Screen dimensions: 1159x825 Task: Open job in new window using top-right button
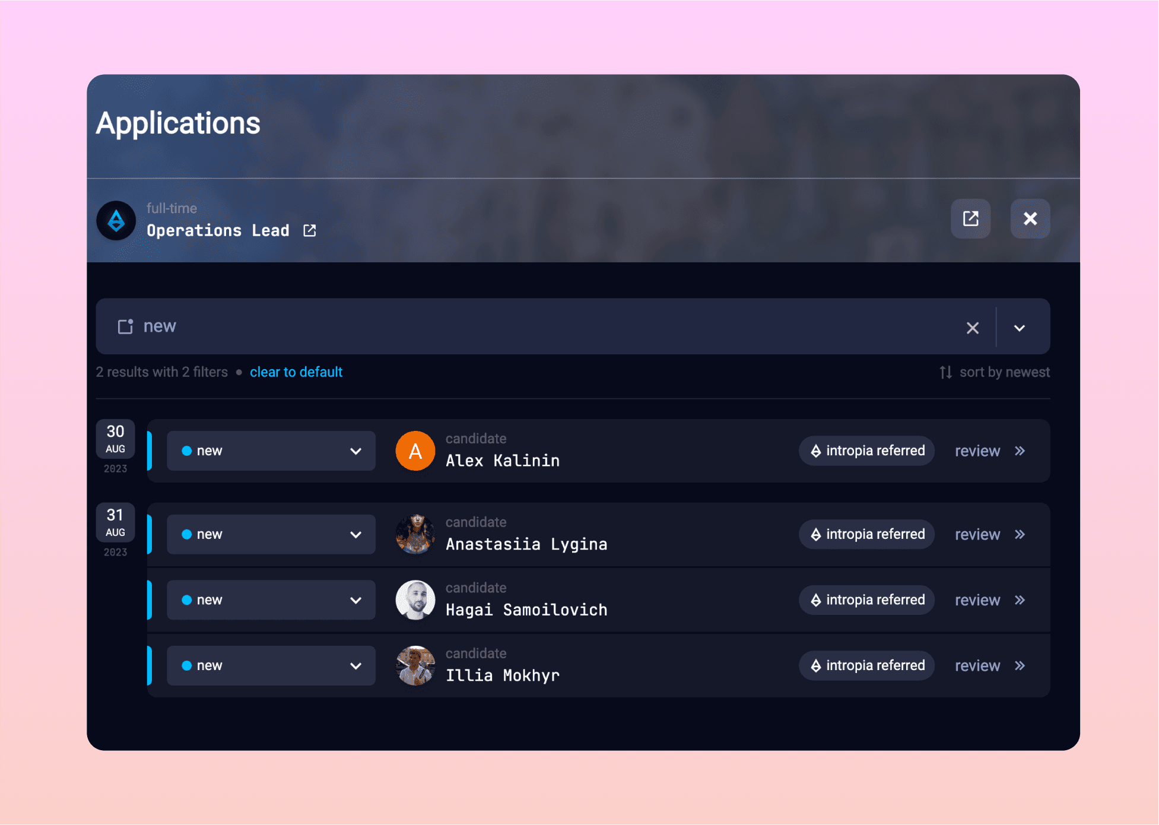coord(970,218)
